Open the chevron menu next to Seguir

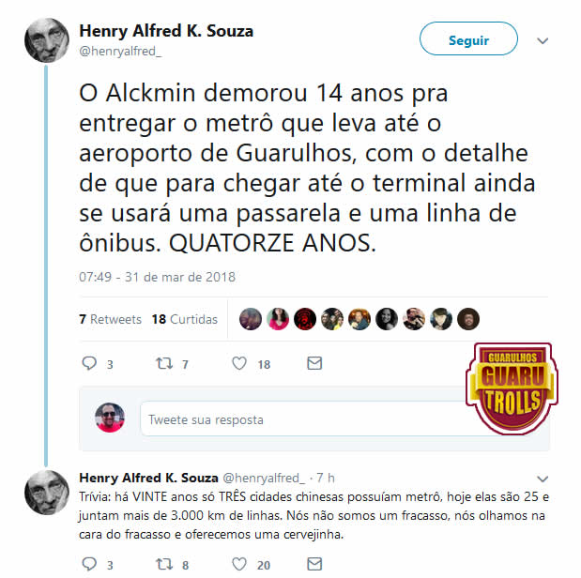(543, 40)
